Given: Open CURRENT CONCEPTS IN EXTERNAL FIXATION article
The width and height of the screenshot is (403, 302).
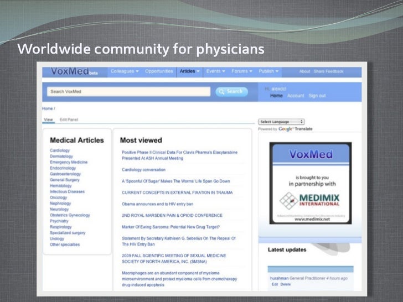Looking at the screenshot, I should coord(177,192).
